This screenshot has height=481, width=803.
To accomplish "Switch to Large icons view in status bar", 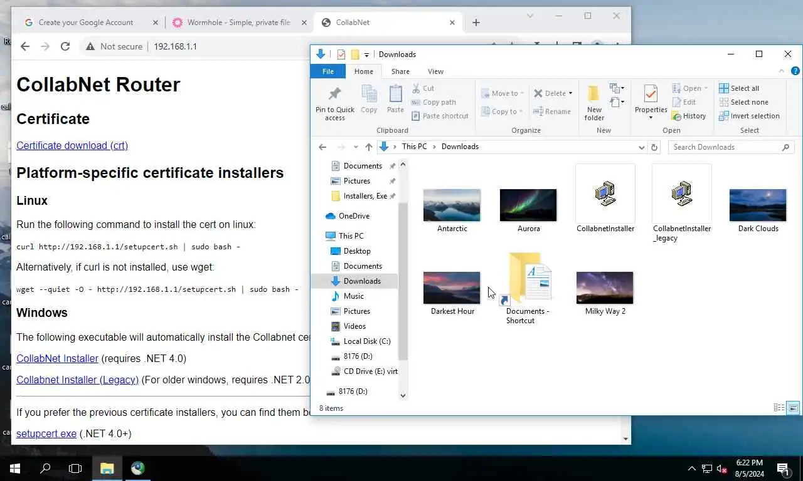I will (x=793, y=408).
